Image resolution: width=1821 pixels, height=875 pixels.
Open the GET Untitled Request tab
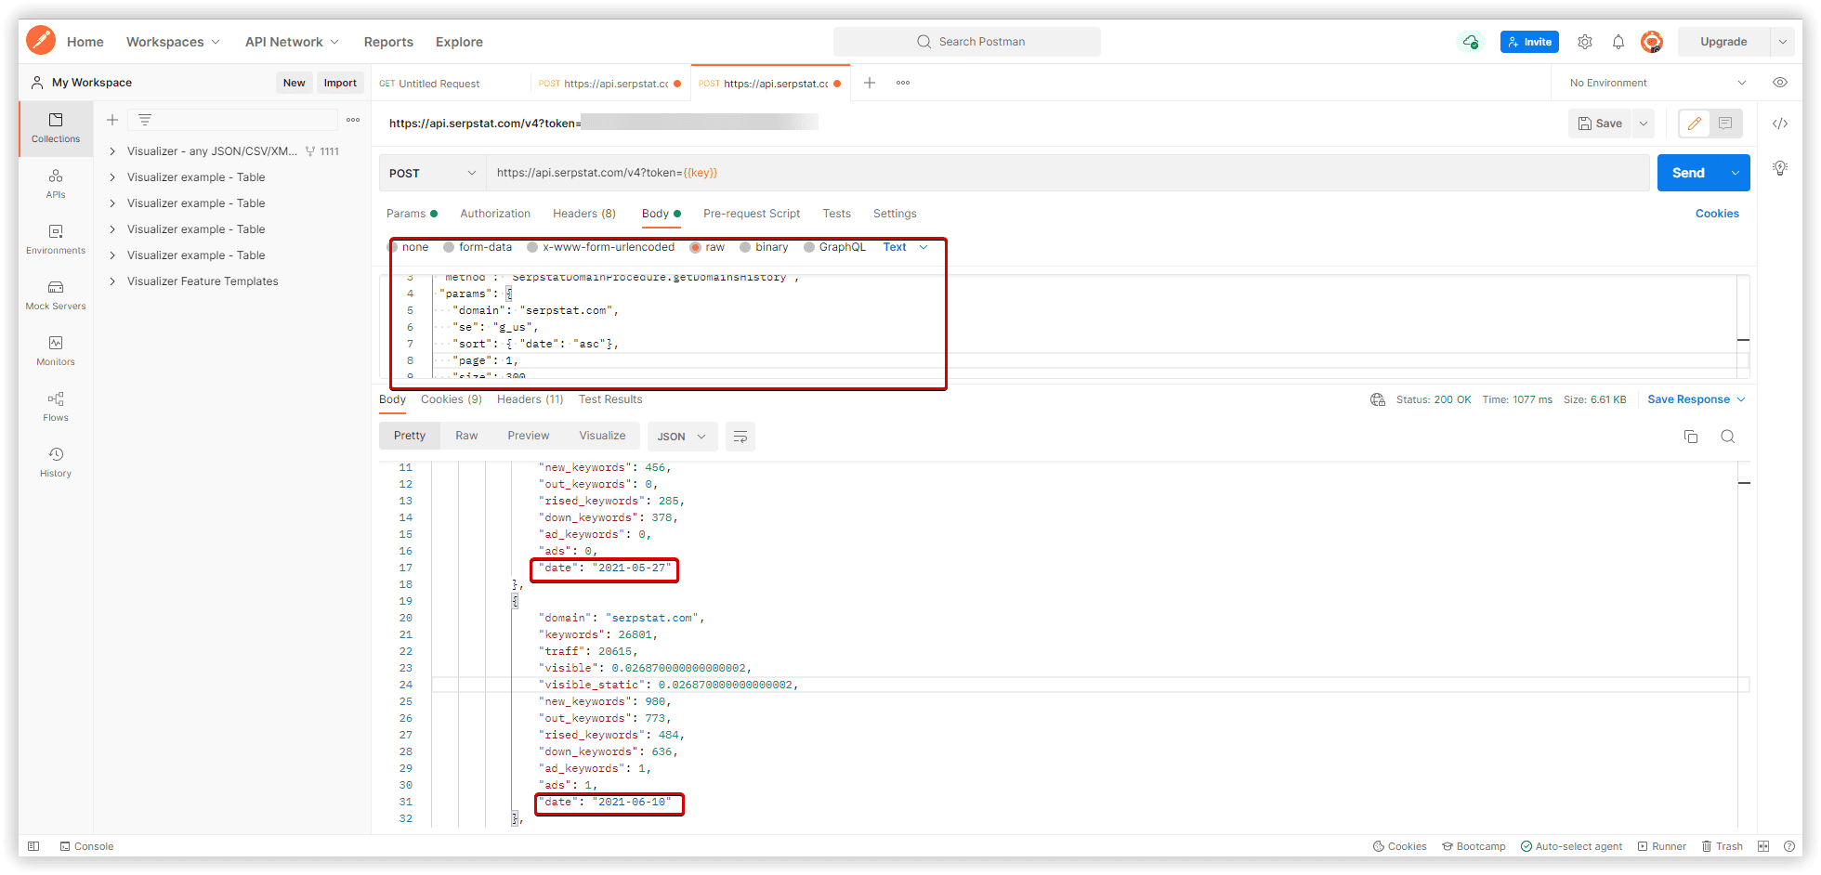[452, 84]
